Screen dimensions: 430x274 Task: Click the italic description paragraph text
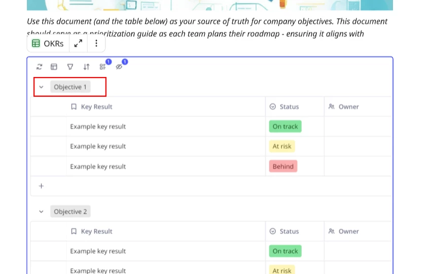click(x=207, y=27)
